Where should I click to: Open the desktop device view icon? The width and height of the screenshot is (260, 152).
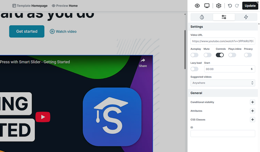(x=207, y=6)
